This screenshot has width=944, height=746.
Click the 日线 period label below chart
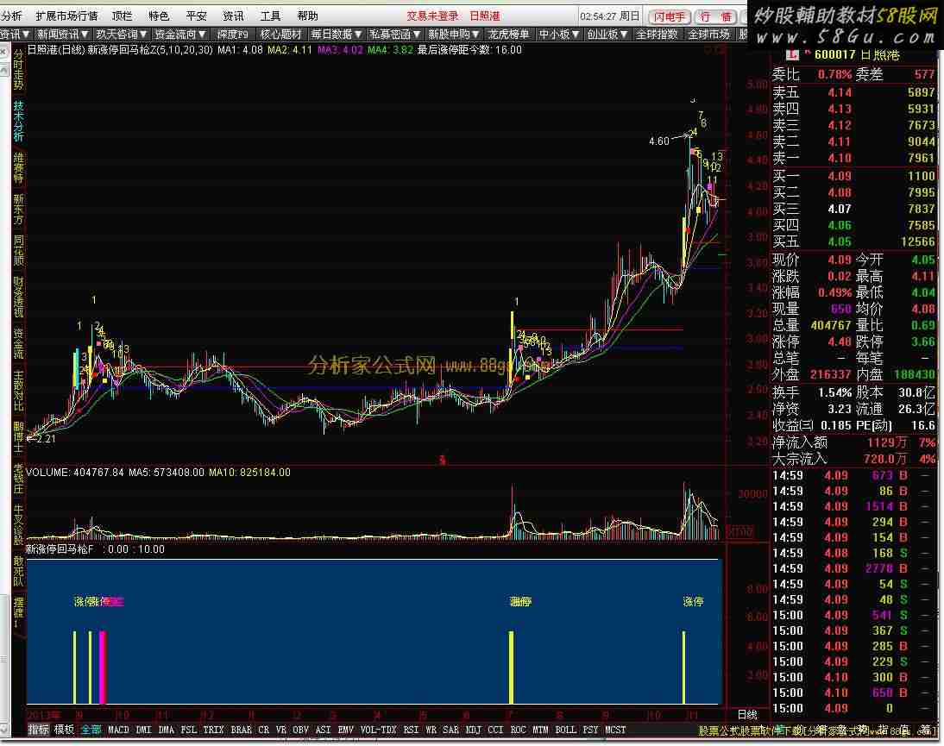(747, 715)
